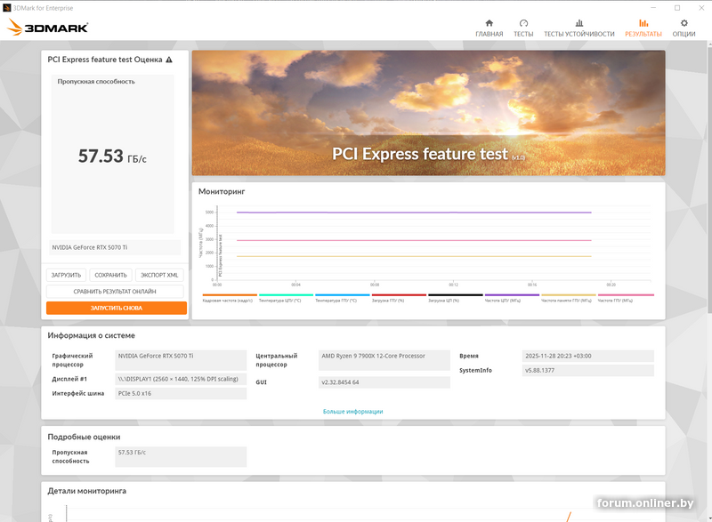Toggle the Температура ЦПУ legend series

click(x=285, y=300)
